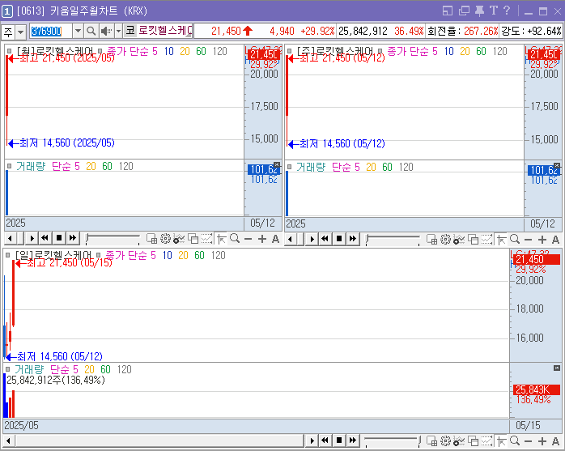This screenshot has height=451, width=565.
Task: Open chart settings gear in weekly chart toolbar
Action: (x=445, y=240)
